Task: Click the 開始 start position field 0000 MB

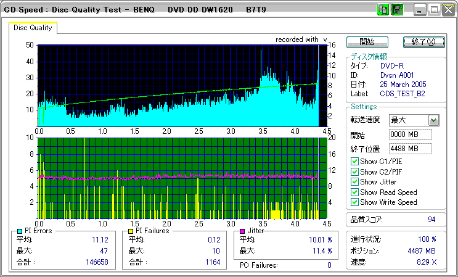Action: (x=410, y=134)
